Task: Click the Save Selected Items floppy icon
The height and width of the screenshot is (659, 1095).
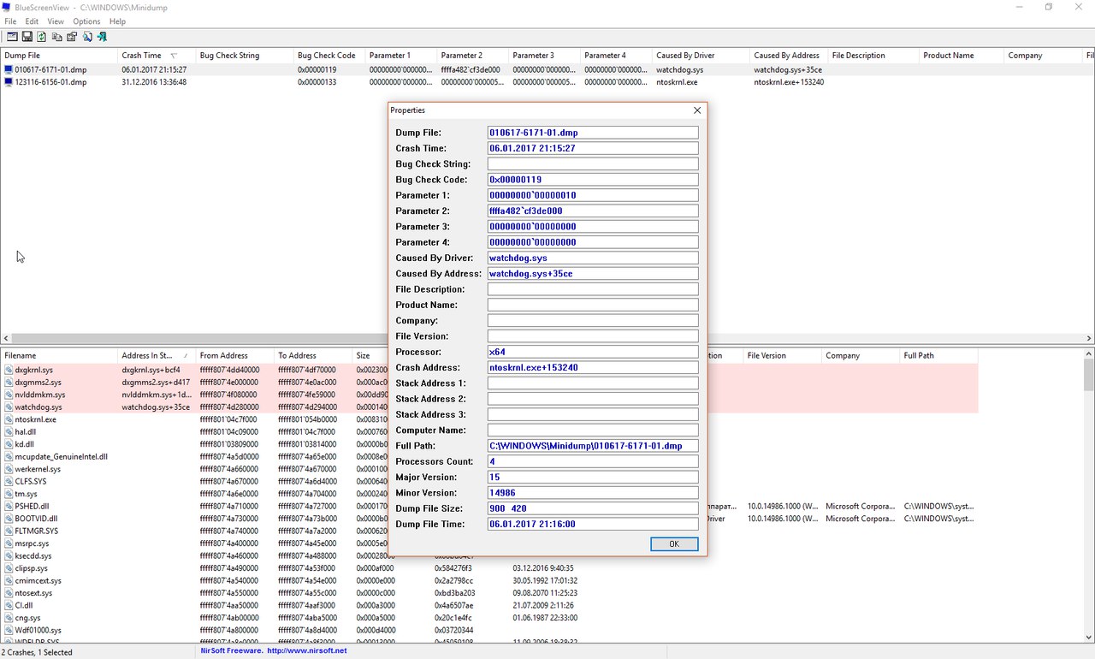Action: 27,37
